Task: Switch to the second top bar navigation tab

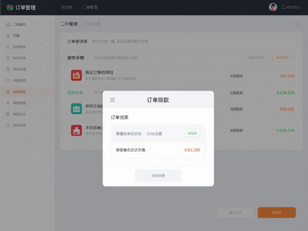Action: pyautogui.click(x=90, y=7)
